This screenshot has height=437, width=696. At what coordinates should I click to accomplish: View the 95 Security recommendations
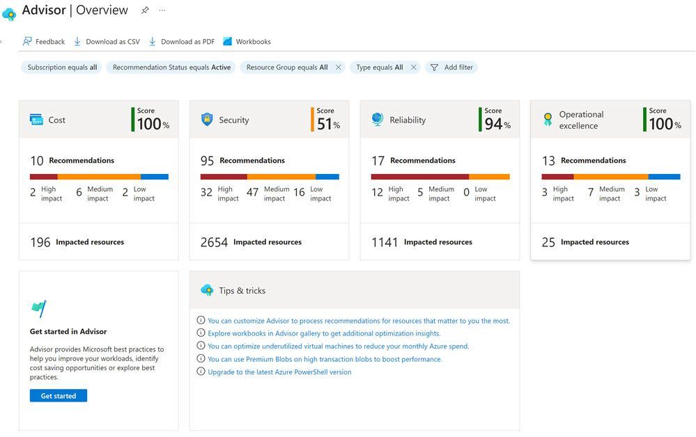243,161
